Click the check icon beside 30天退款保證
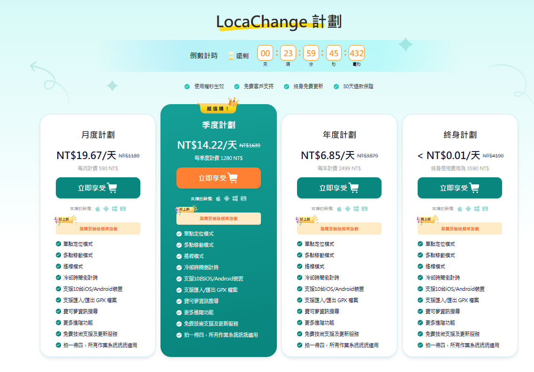Viewport: 534px width, 372px height. (336, 86)
